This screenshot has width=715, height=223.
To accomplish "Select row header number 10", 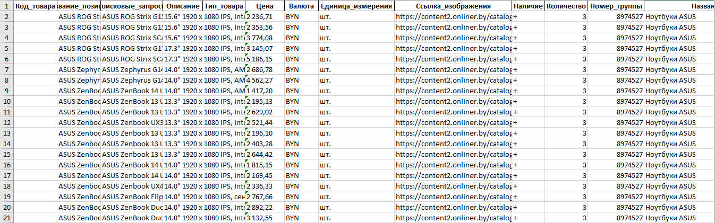I will [x=6, y=101].
